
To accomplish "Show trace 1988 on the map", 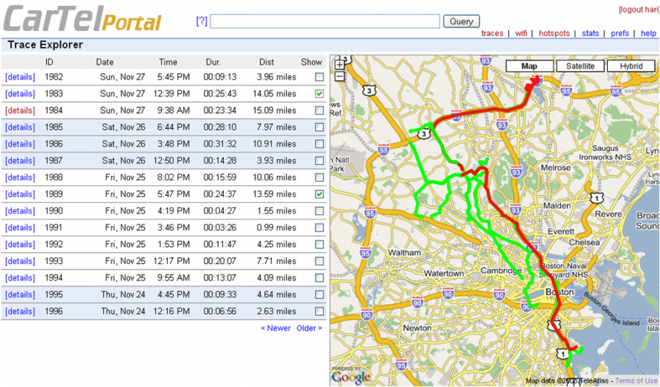I will tap(320, 177).
